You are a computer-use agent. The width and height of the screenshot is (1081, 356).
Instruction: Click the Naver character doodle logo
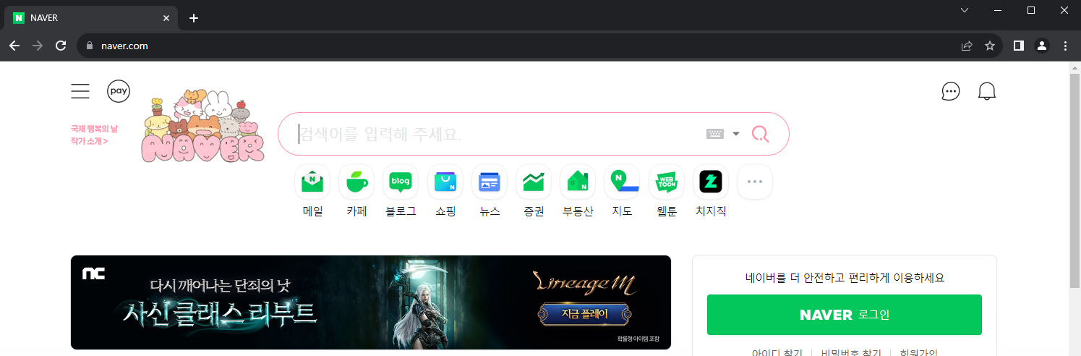click(202, 124)
